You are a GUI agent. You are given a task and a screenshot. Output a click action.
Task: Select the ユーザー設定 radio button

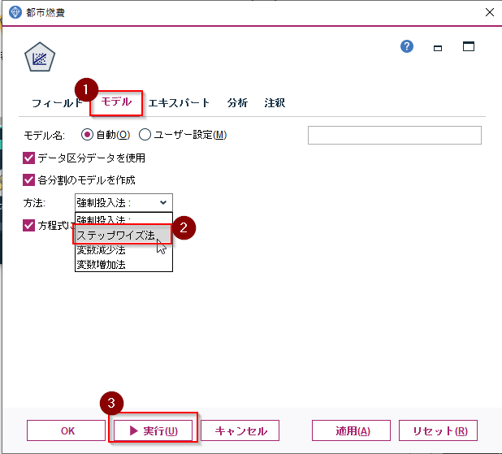pos(145,135)
